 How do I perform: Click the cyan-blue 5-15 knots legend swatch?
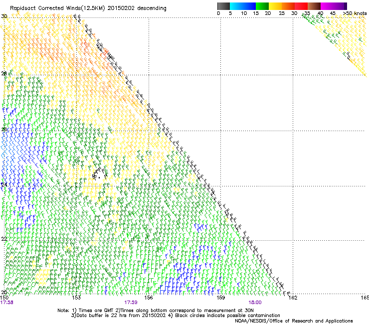pyautogui.click(x=243, y=6)
